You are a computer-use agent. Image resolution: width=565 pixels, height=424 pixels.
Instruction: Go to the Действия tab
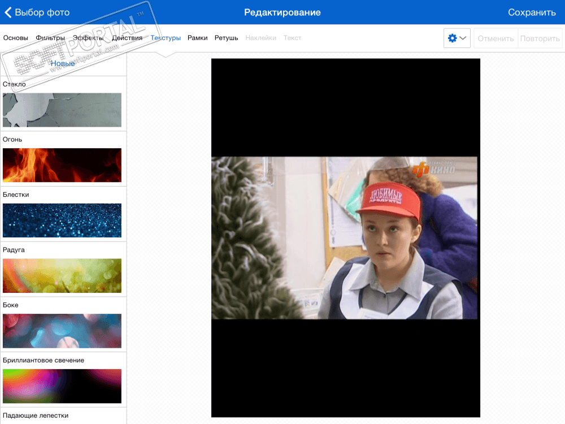127,38
